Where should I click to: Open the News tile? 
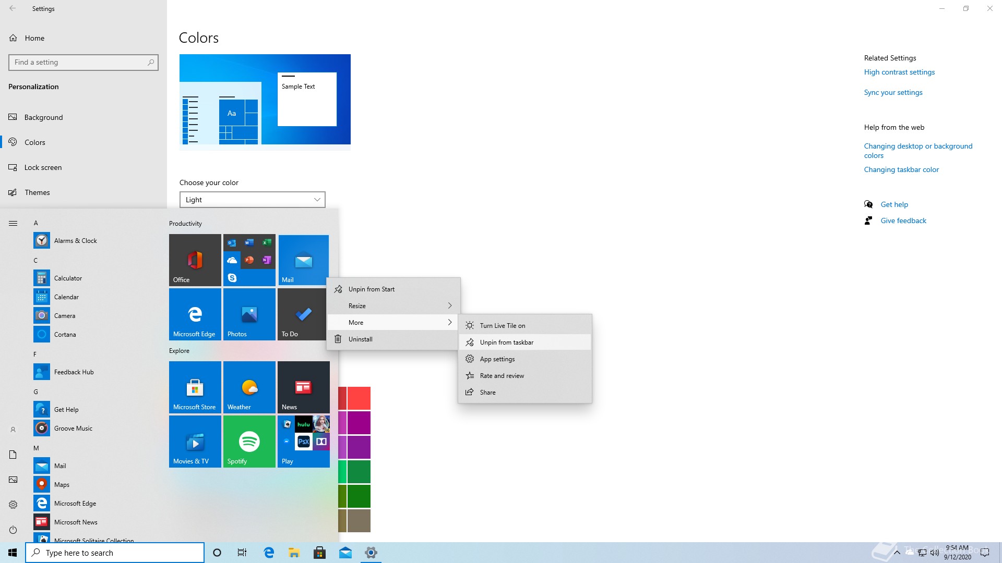(x=303, y=387)
